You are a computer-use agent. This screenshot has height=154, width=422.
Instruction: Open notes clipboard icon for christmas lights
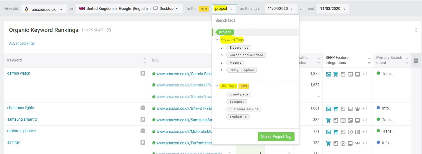pos(143,108)
